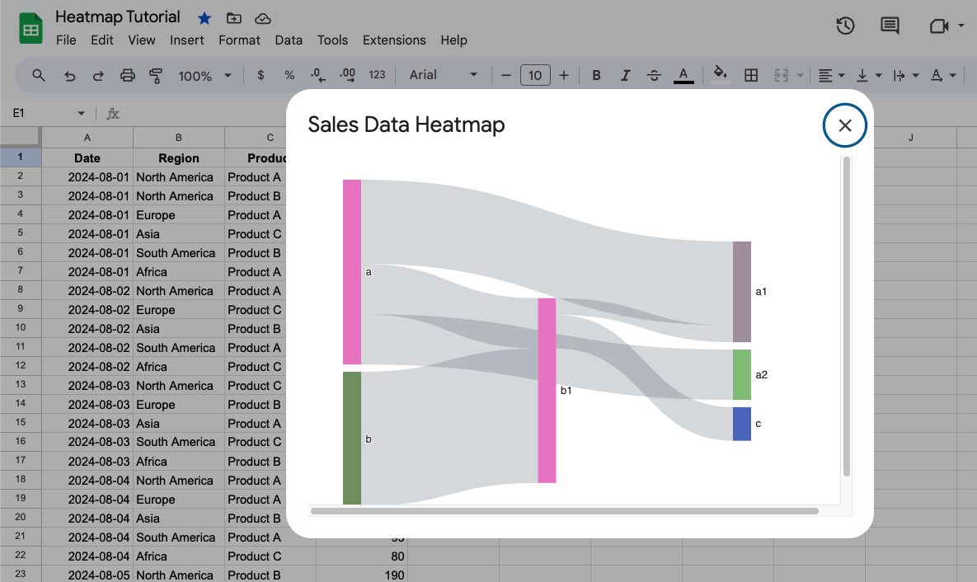977x582 pixels.
Task: Expand the name box dropdown arrow
Action: click(81, 113)
